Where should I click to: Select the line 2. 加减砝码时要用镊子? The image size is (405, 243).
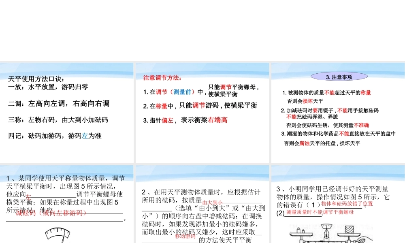(330, 111)
